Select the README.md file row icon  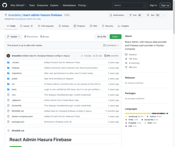point(8,111)
